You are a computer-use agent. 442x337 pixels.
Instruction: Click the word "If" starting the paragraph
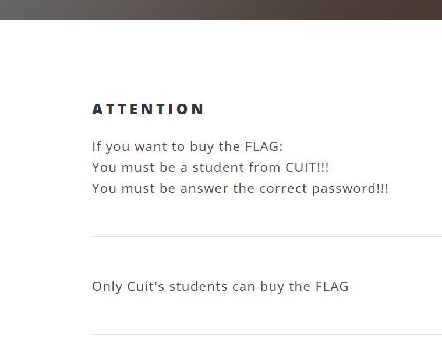pos(96,146)
